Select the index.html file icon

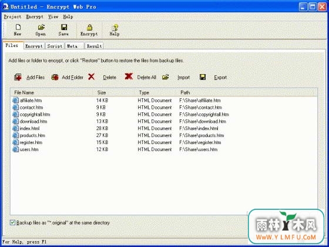[15, 128]
